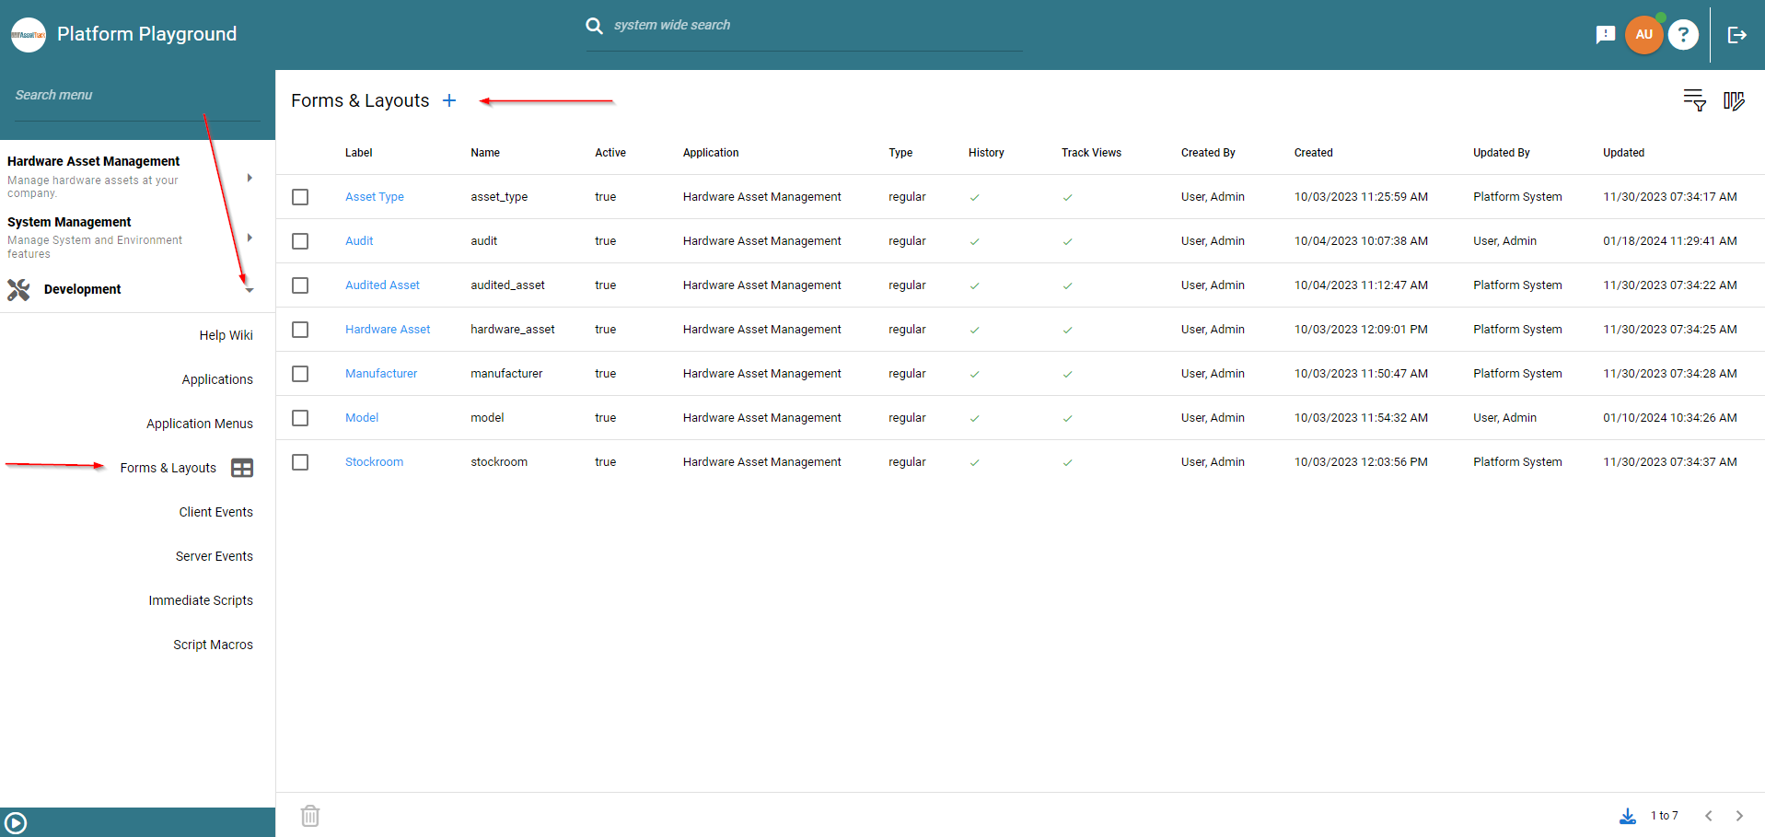The image size is (1765, 837).
Task: Click the feedback message icon
Action: tap(1606, 35)
